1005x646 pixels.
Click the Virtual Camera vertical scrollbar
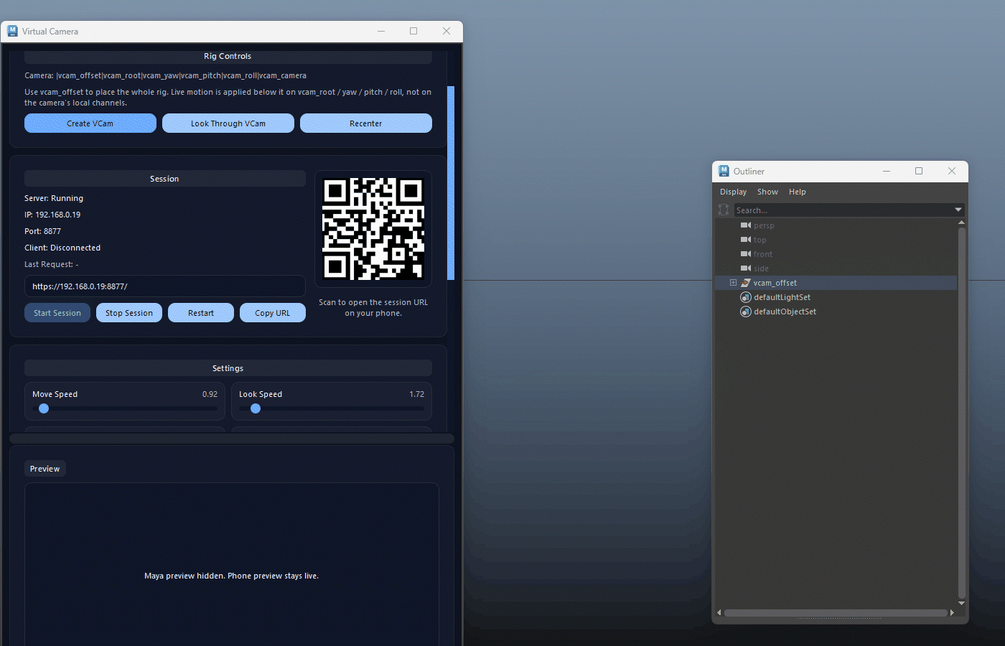451,183
